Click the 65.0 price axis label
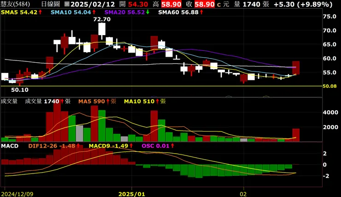Viewport: 341px width, 197px height. click(x=329, y=44)
